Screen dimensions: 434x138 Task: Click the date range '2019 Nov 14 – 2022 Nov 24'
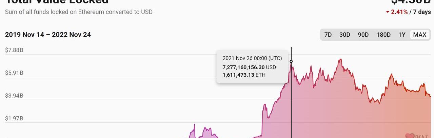(48, 35)
